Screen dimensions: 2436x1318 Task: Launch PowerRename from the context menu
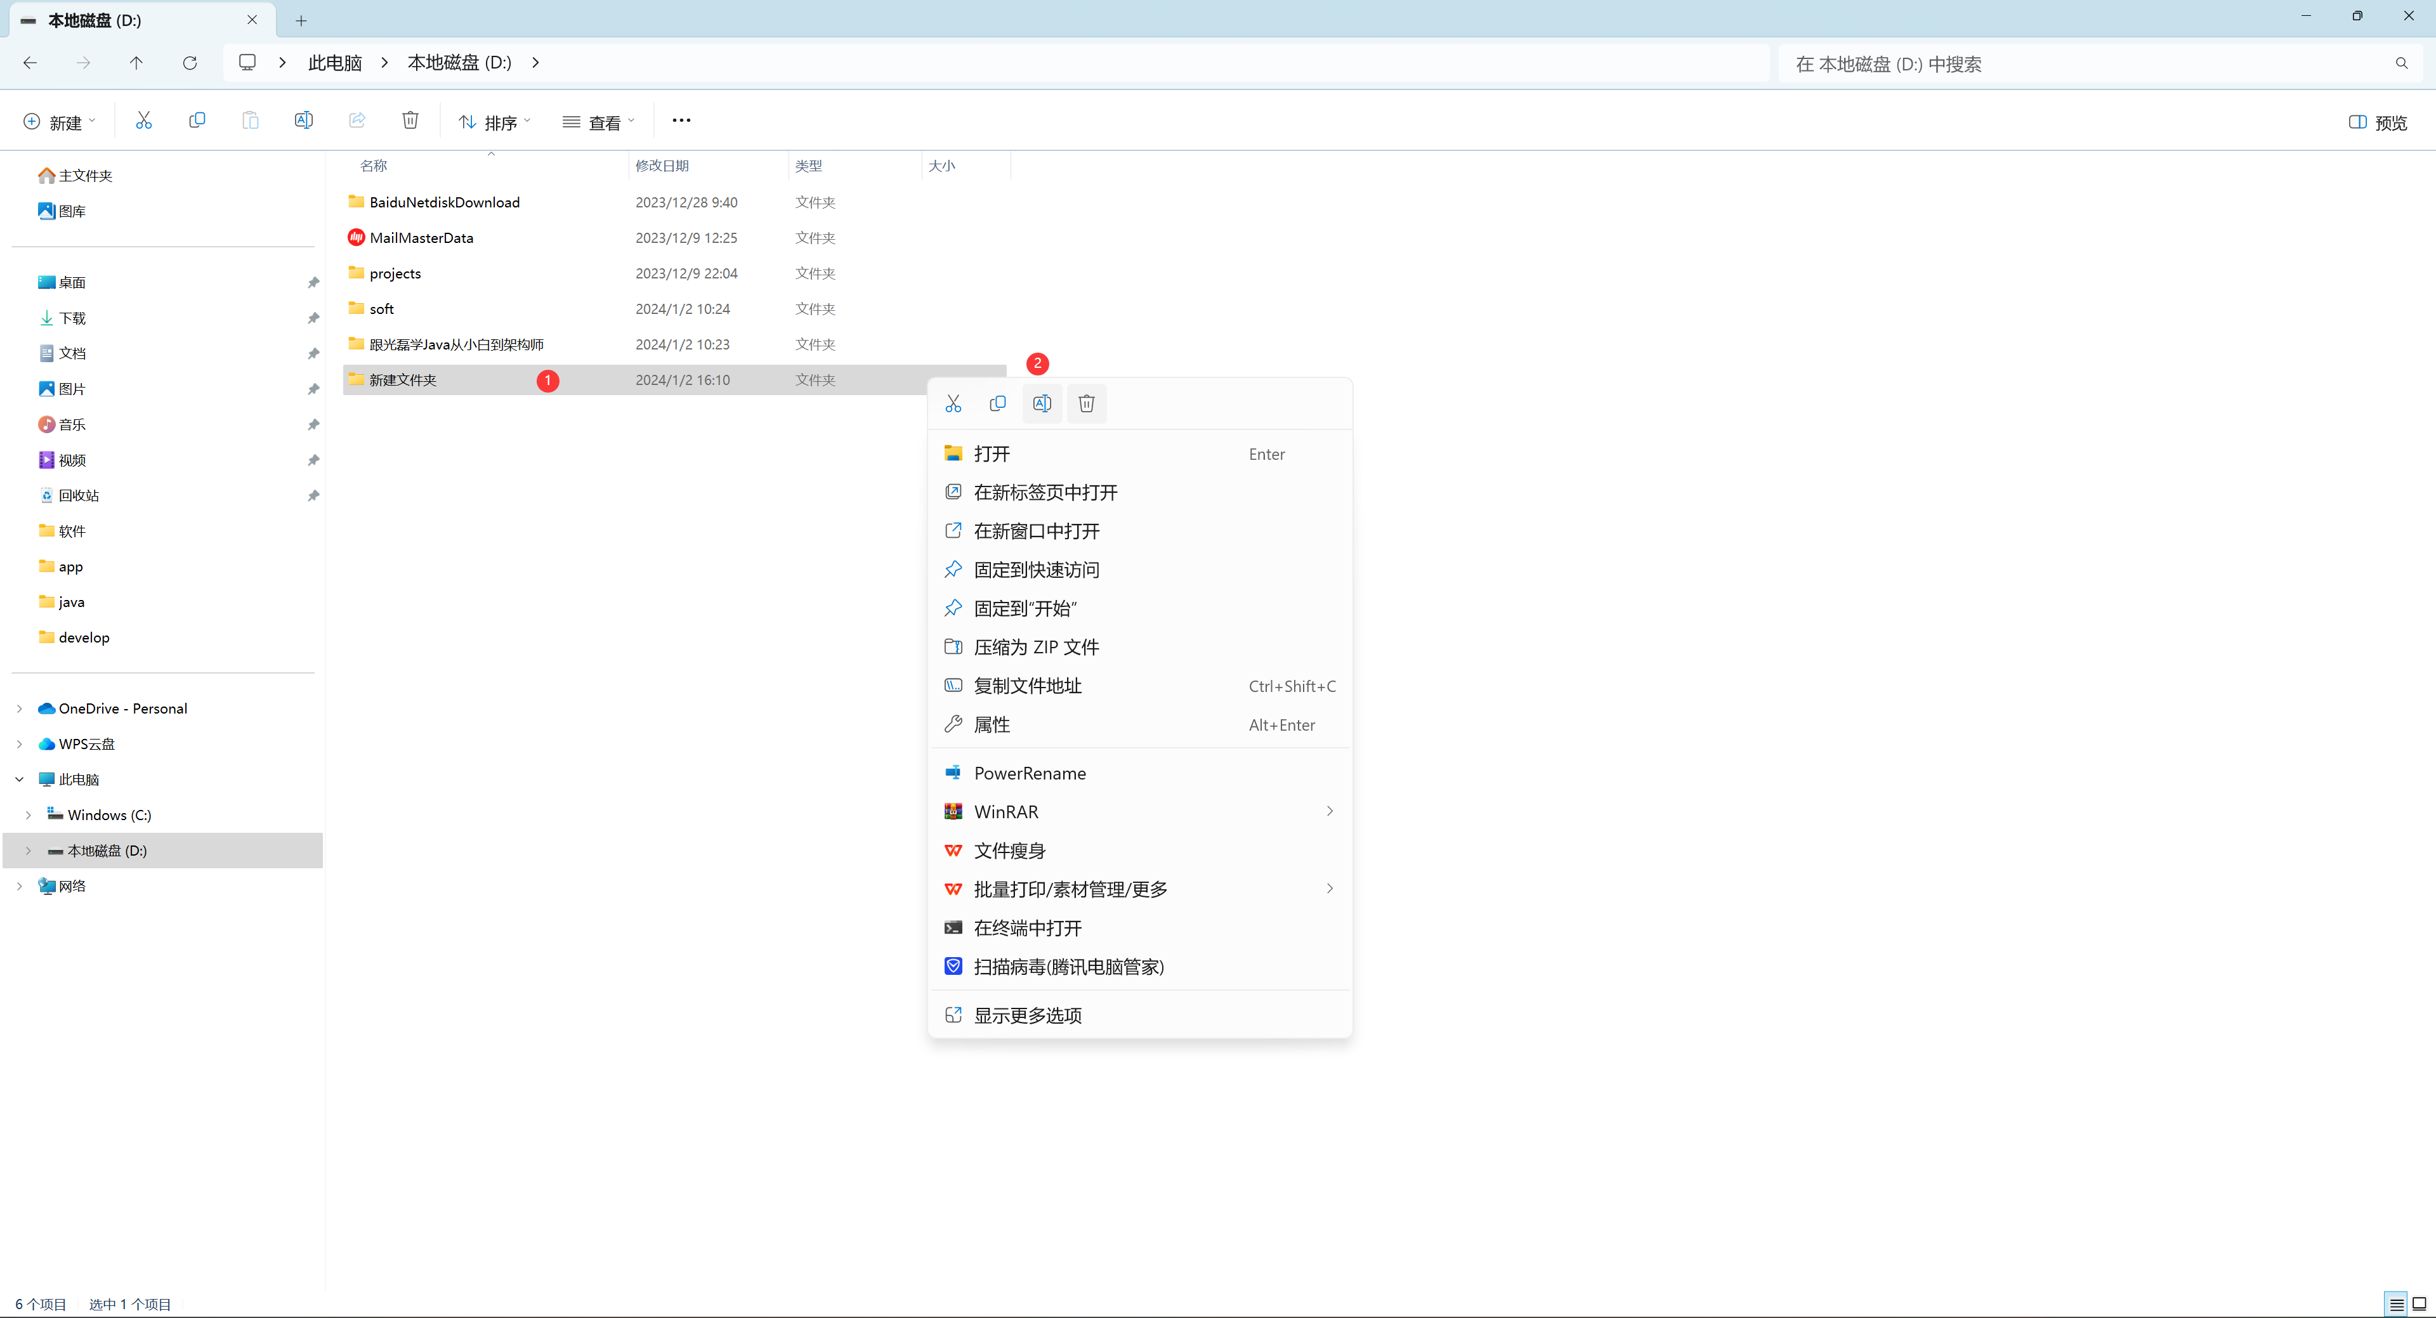tap(1141, 773)
